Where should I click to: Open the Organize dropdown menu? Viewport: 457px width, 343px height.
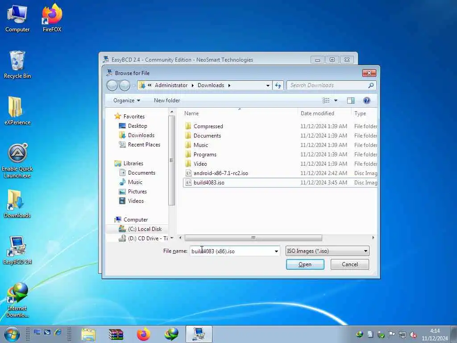pyautogui.click(x=127, y=100)
